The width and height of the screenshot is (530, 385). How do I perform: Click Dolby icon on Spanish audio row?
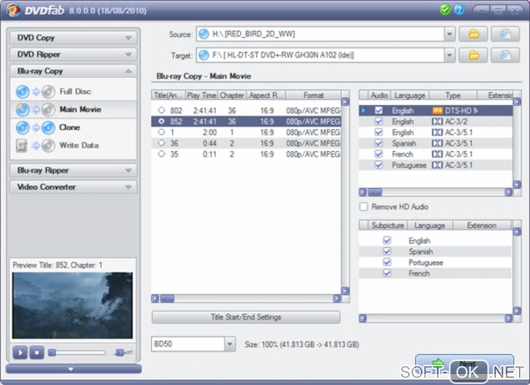tap(438, 143)
